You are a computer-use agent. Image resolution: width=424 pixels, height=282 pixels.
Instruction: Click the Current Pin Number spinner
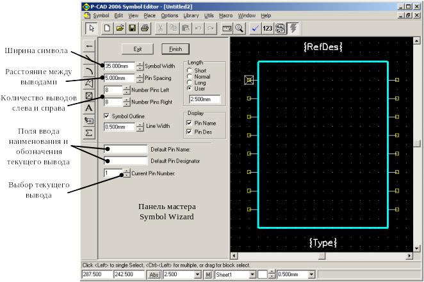click(126, 173)
